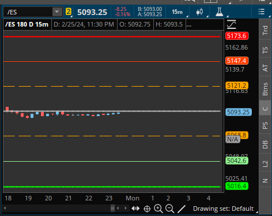Select the C sidebar tab
Screen dimensions: 272x216
coord(265,109)
